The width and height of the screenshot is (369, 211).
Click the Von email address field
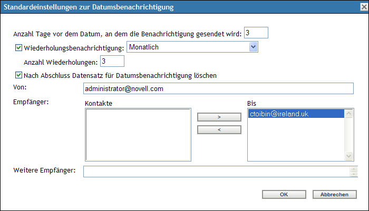[x=218, y=88]
